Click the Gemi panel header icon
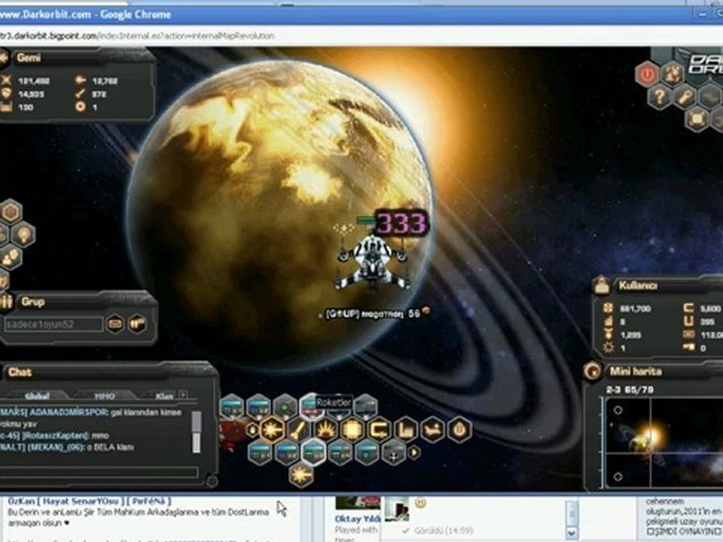This screenshot has width=723, height=542. click(x=4, y=58)
